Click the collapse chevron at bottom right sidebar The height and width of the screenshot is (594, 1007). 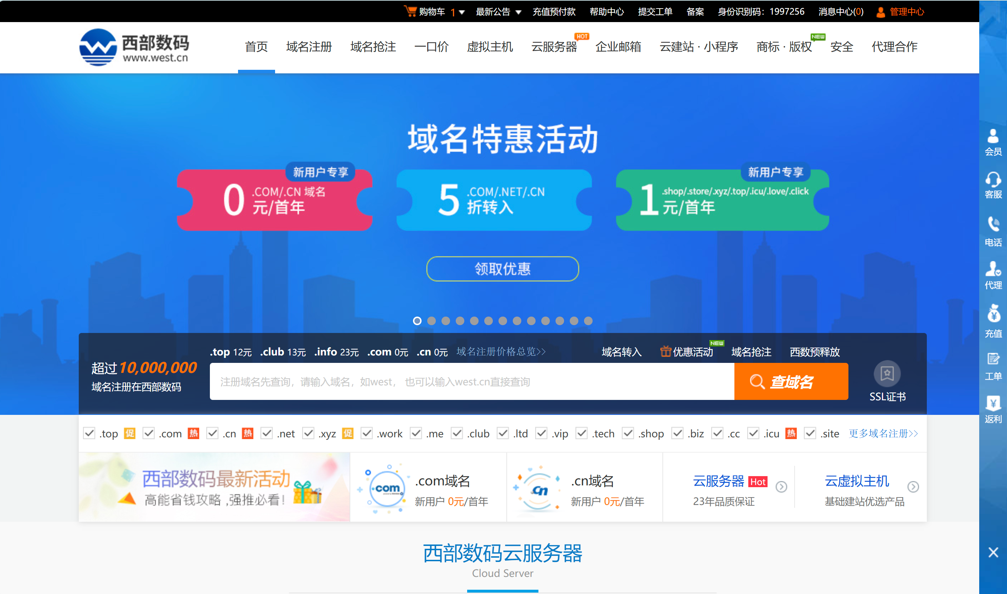(x=993, y=552)
